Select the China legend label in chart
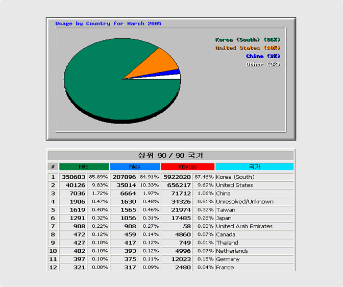The image size is (343, 287). (263, 56)
